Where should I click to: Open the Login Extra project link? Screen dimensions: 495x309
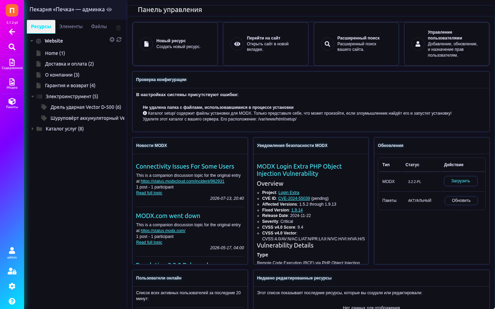pos(288,192)
